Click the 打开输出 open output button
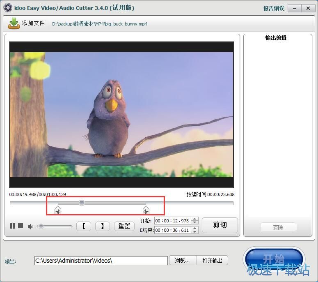 [212, 261]
